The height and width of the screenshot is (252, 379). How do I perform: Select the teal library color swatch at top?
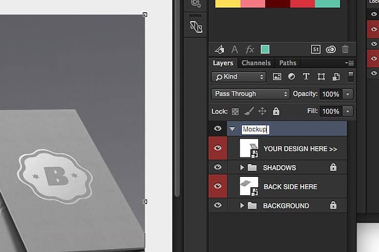[x=327, y=4]
